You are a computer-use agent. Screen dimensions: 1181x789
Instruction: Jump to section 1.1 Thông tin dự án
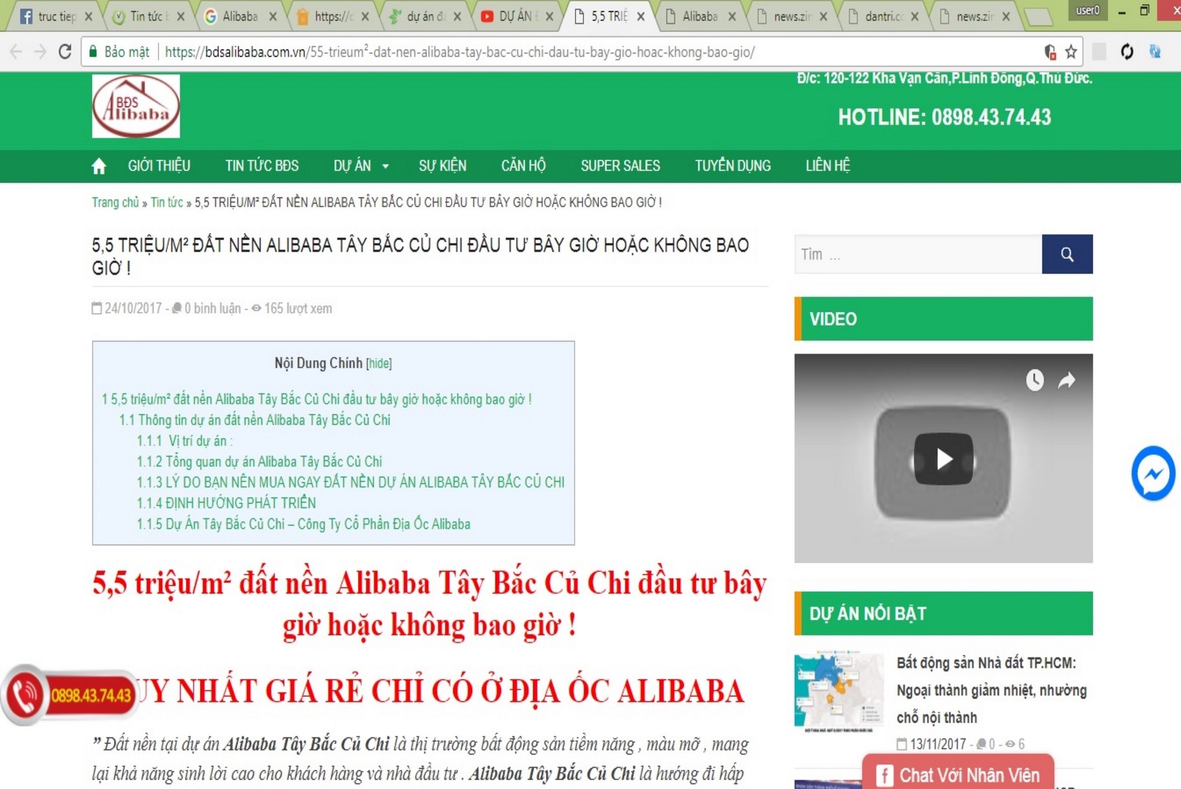click(255, 420)
